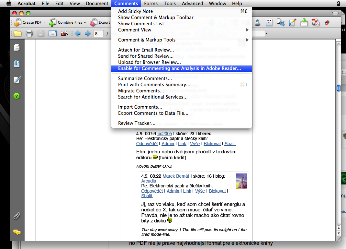Viewport: 346px width, 249px height.
Task: Go to the next page with the right arrow
Action: pyautogui.click(x=88, y=34)
